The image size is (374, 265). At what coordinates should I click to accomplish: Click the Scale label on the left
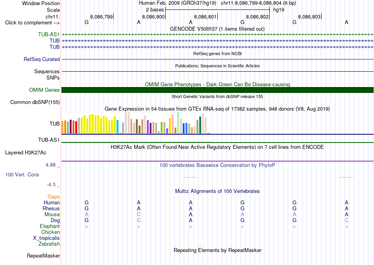pos(53,10)
